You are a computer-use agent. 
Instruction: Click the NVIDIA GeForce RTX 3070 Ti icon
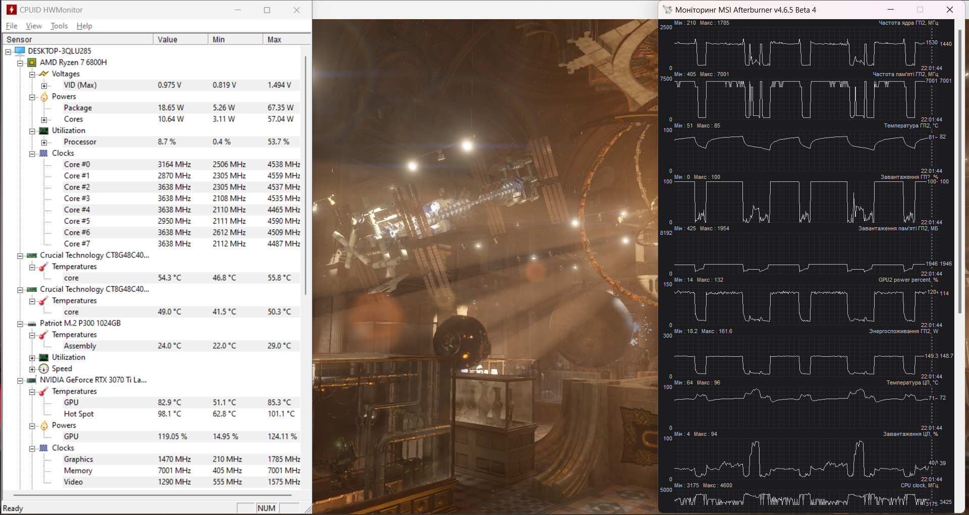click(x=32, y=380)
